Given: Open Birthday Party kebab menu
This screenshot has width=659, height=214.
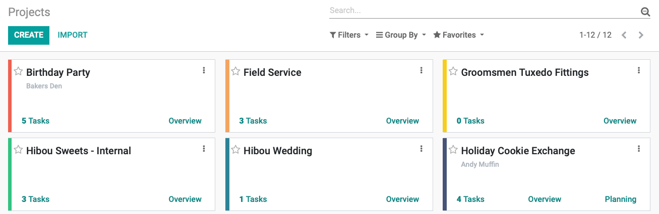Looking at the screenshot, I should [204, 70].
